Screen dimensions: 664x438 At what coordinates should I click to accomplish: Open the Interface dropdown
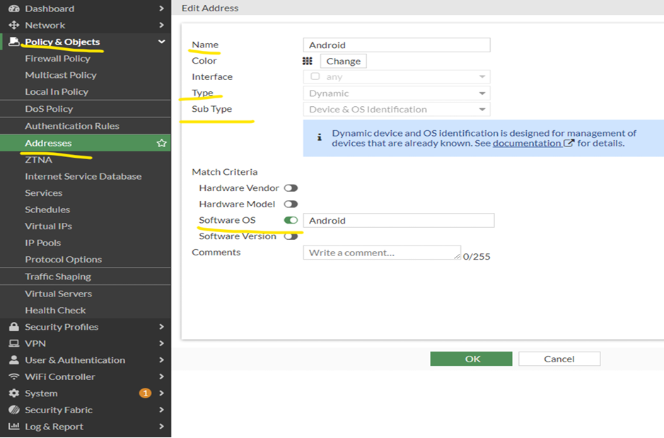point(397,76)
